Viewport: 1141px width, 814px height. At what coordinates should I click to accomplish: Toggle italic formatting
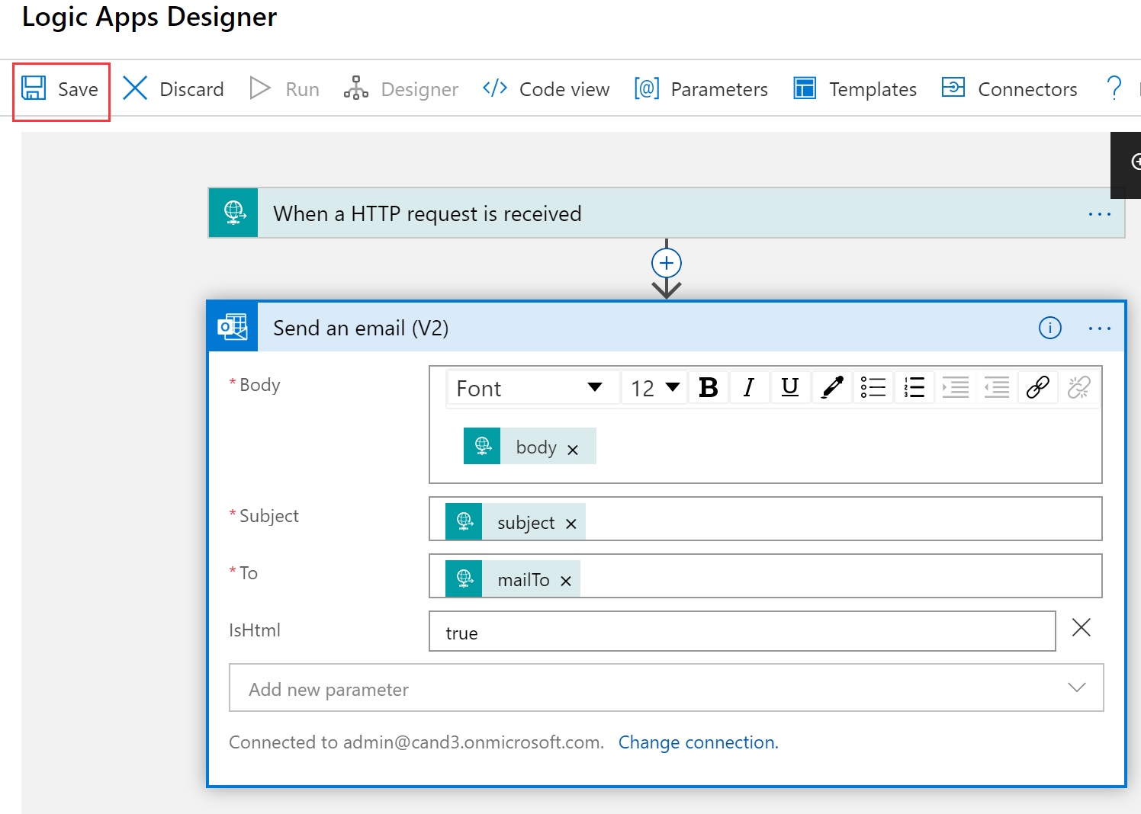point(749,388)
